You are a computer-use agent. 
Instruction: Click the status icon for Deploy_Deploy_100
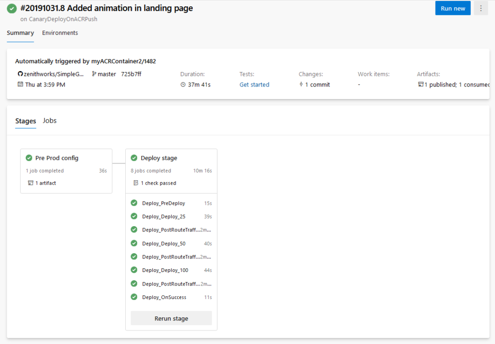pos(134,270)
